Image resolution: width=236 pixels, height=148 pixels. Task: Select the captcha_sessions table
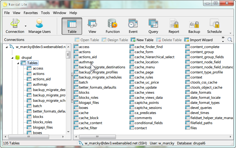[x=146, y=108]
